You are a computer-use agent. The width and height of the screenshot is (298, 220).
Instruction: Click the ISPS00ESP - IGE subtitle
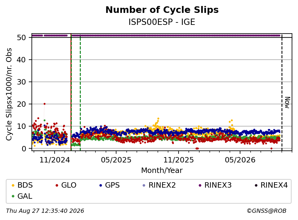pos(162,22)
